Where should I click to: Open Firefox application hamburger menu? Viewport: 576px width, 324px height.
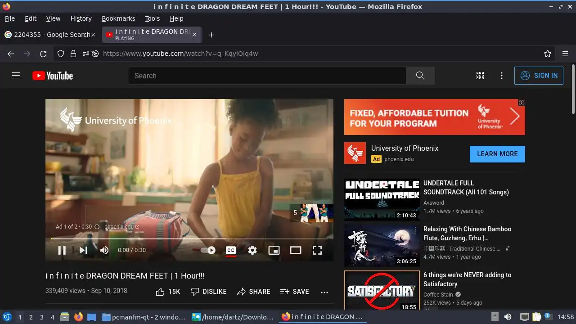(x=565, y=54)
